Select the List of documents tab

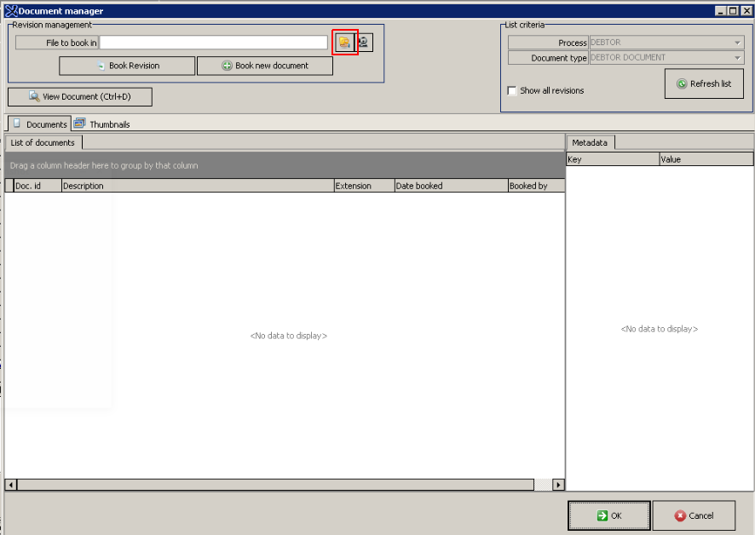click(43, 142)
